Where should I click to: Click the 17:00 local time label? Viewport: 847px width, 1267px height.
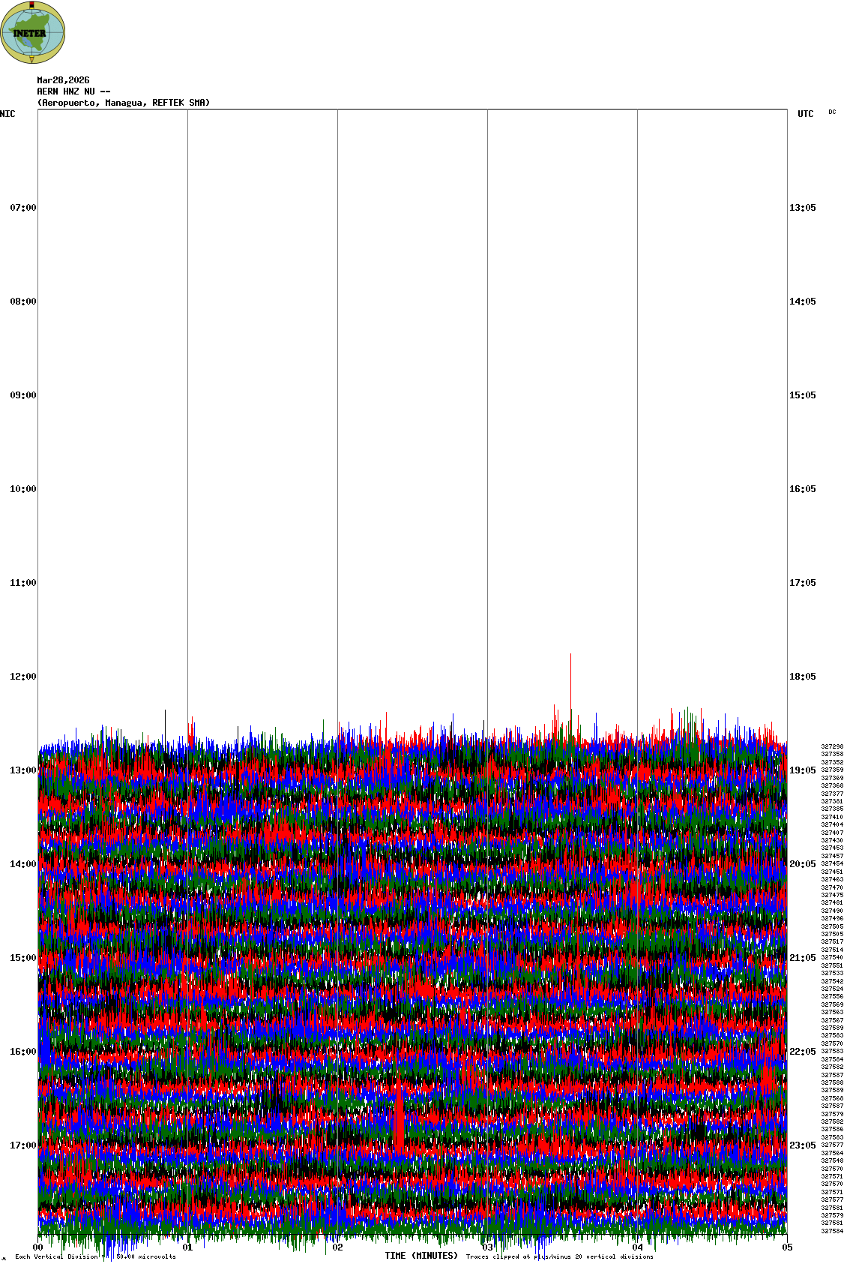[x=22, y=1145]
